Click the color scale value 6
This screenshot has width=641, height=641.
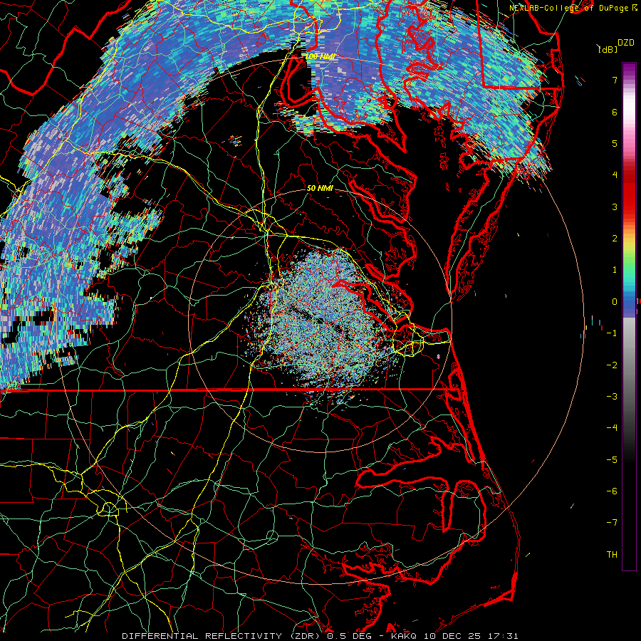point(615,112)
